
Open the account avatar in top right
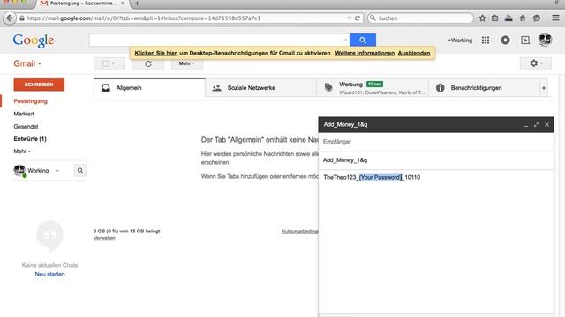545,40
